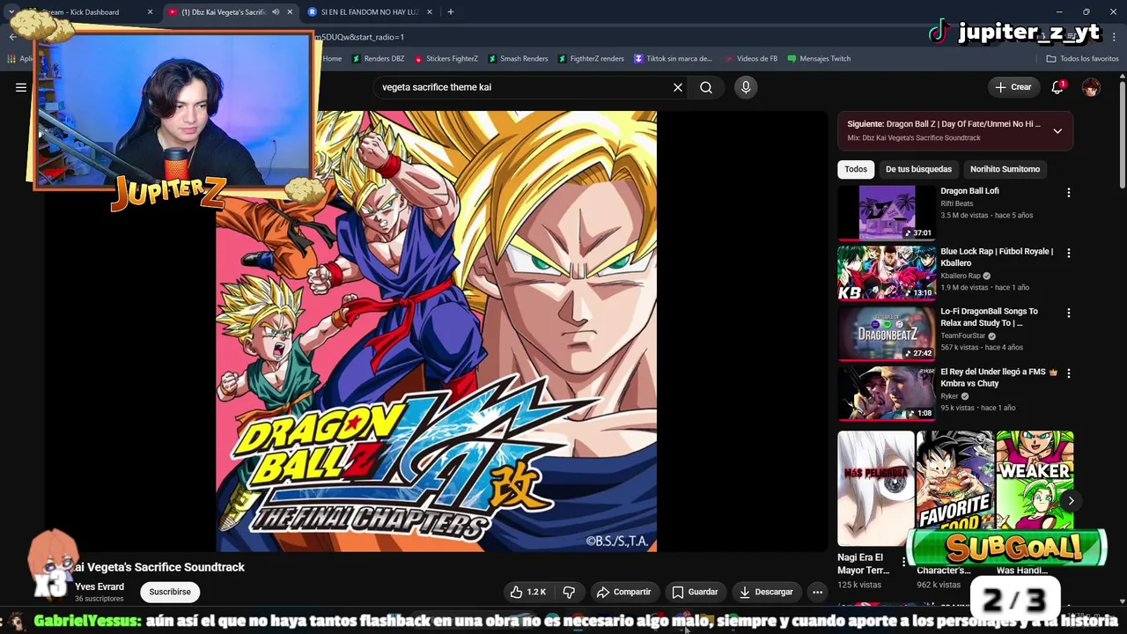Image resolution: width=1127 pixels, height=634 pixels.
Task: Start voice search with the microphone icon
Action: pos(746,87)
